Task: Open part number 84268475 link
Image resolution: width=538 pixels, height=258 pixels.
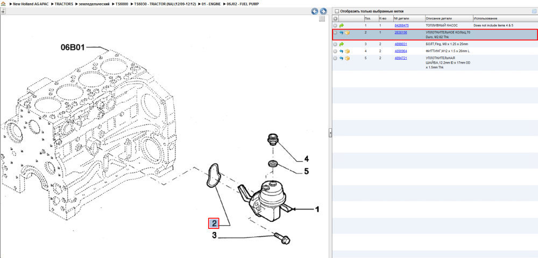Action: pyautogui.click(x=401, y=26)
